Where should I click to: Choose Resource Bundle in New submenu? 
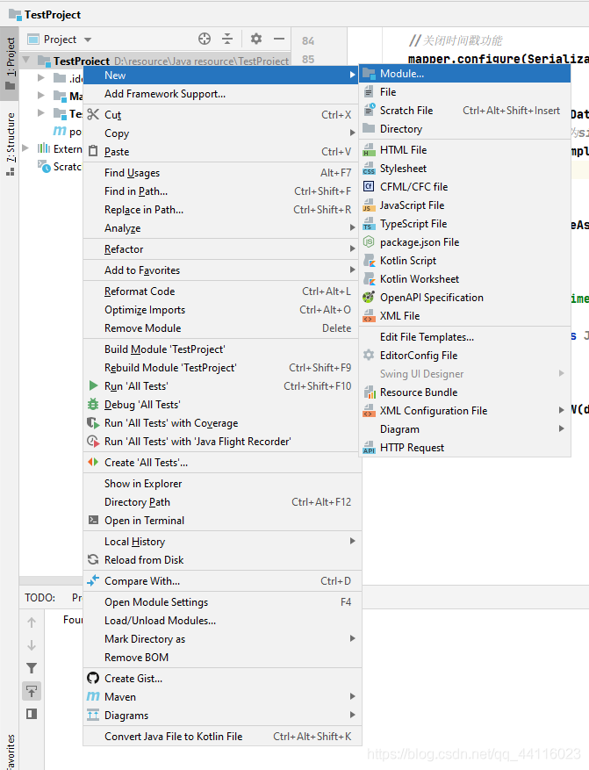[465, 392]
